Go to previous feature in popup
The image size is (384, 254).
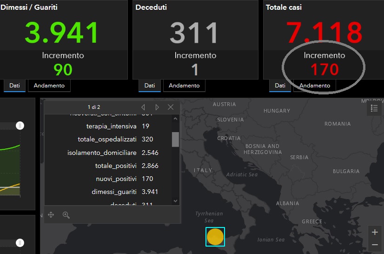(143, 107)
